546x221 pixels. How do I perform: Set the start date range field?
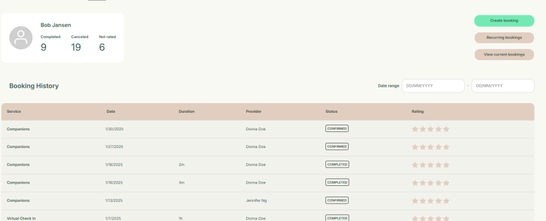click(x=433, y=86)
